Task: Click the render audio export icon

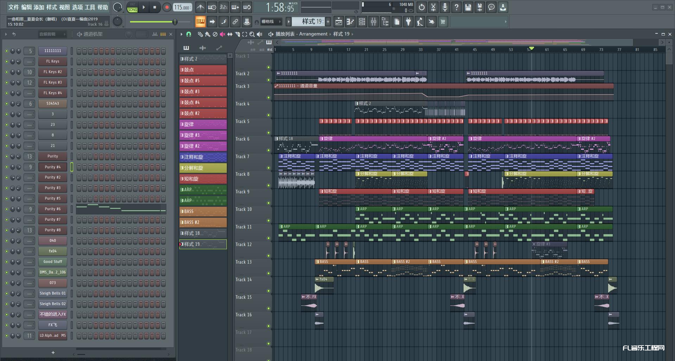Action: point(480,7)
